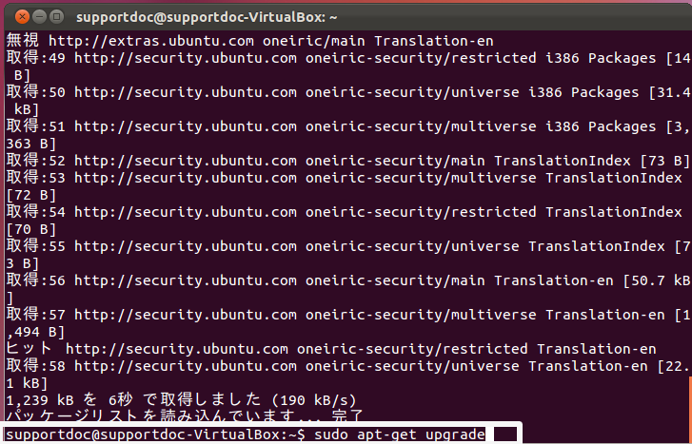Click the extras.ubuntu.com URL in the first line
This screenshot has height=444, width=692.
coord(151,41)
